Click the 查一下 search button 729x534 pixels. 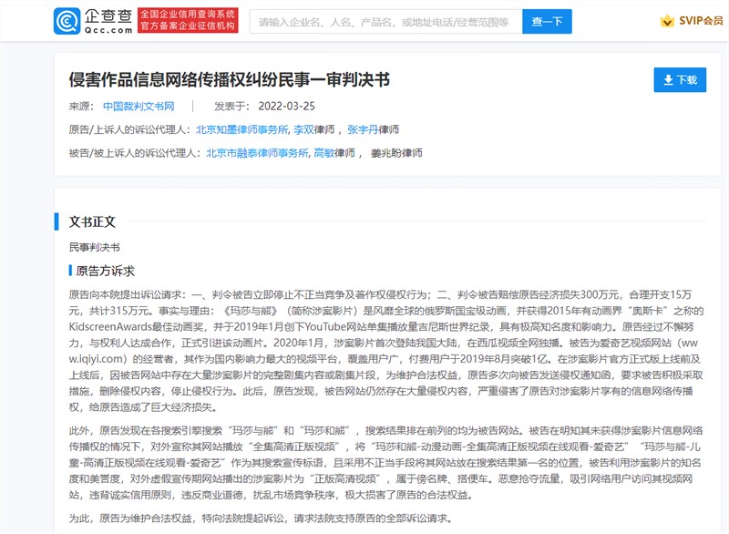tap(547, 22)
